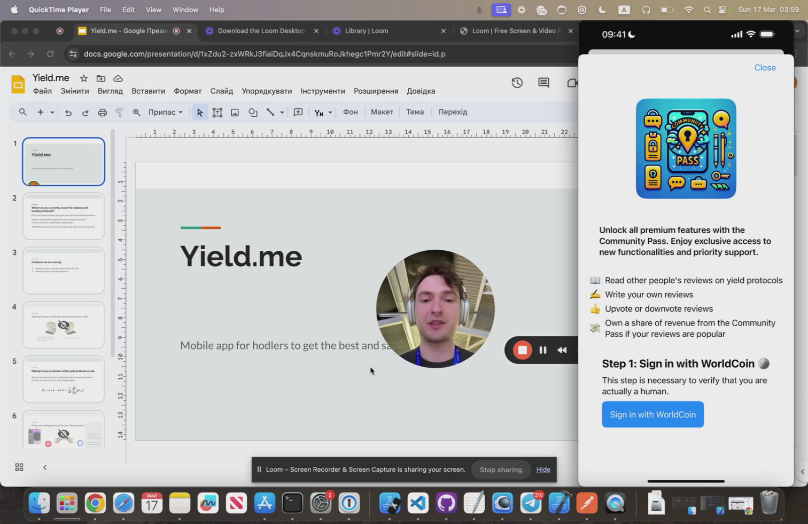The width and height of the screenshot is (808, 524).
Task: Select the paint format roller tool
Action: pos(119,112)
